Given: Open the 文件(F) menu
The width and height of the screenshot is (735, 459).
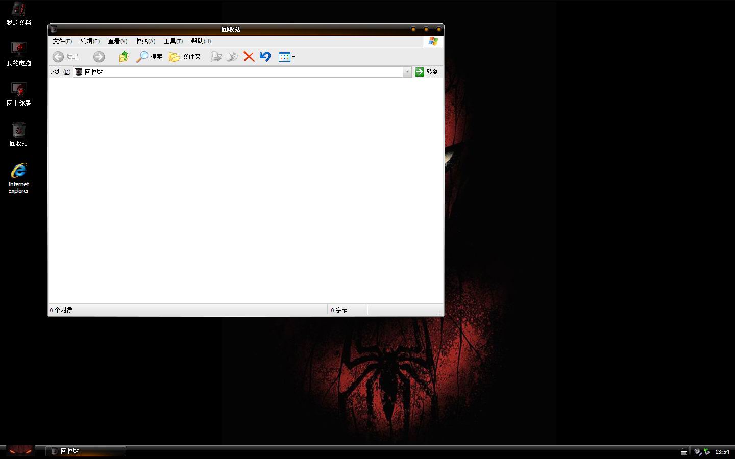Looking at the screenshot, I should click(62, 41).
